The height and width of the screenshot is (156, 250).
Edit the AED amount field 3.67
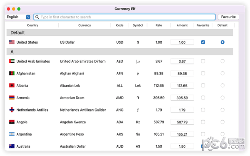pyautogui.click(x=182, y=61)
